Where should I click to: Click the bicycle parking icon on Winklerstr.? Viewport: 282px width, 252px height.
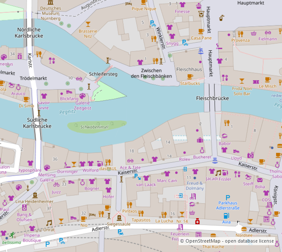pyautogui.click(x=153, y=23)
